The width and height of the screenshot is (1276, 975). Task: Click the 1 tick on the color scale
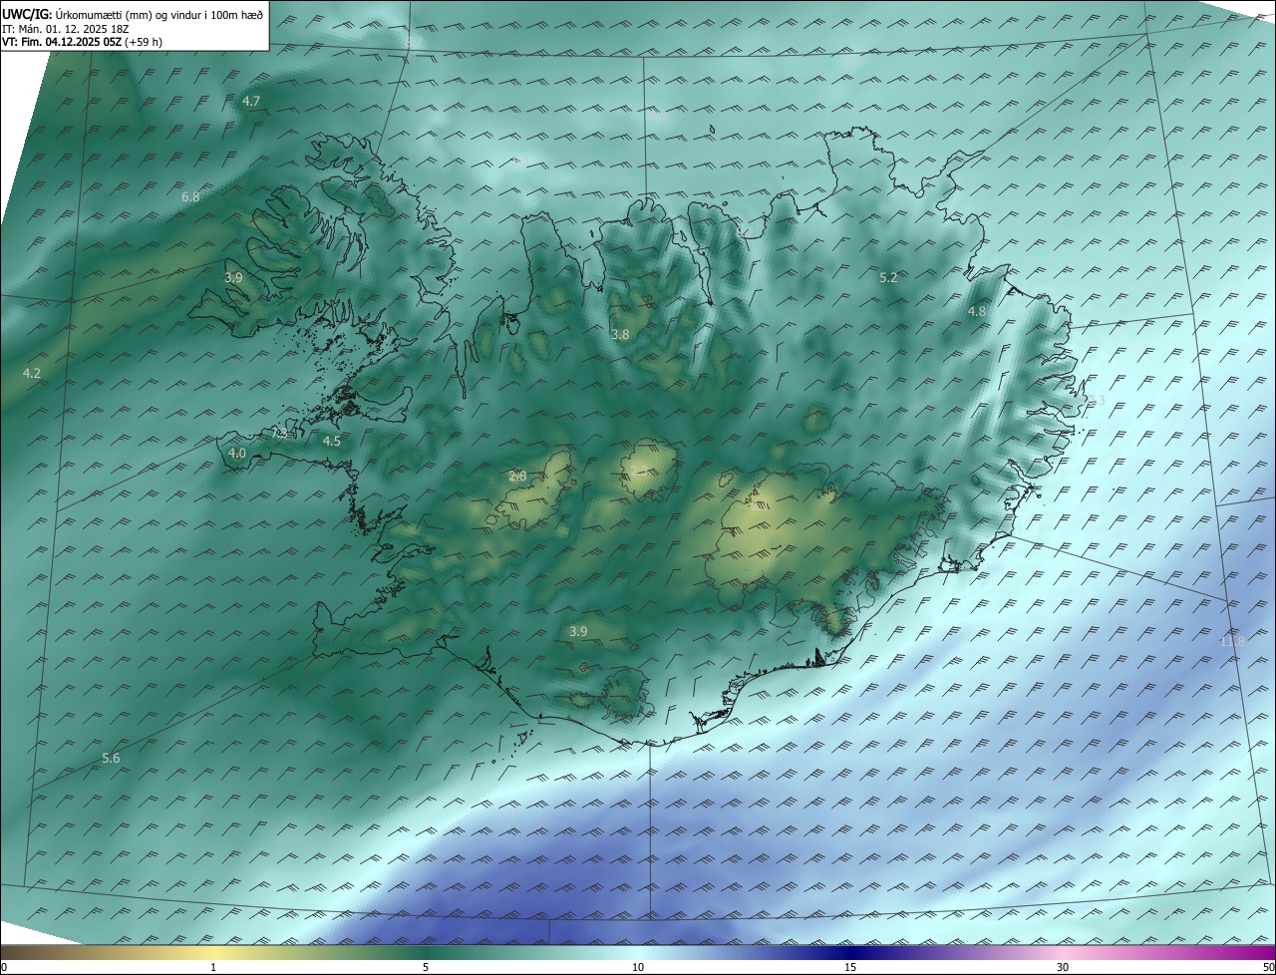(213, 967)
